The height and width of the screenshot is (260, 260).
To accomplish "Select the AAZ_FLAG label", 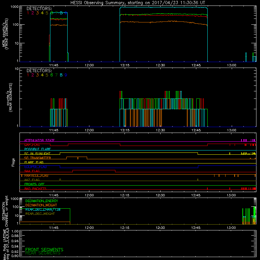I will (32, 180).
